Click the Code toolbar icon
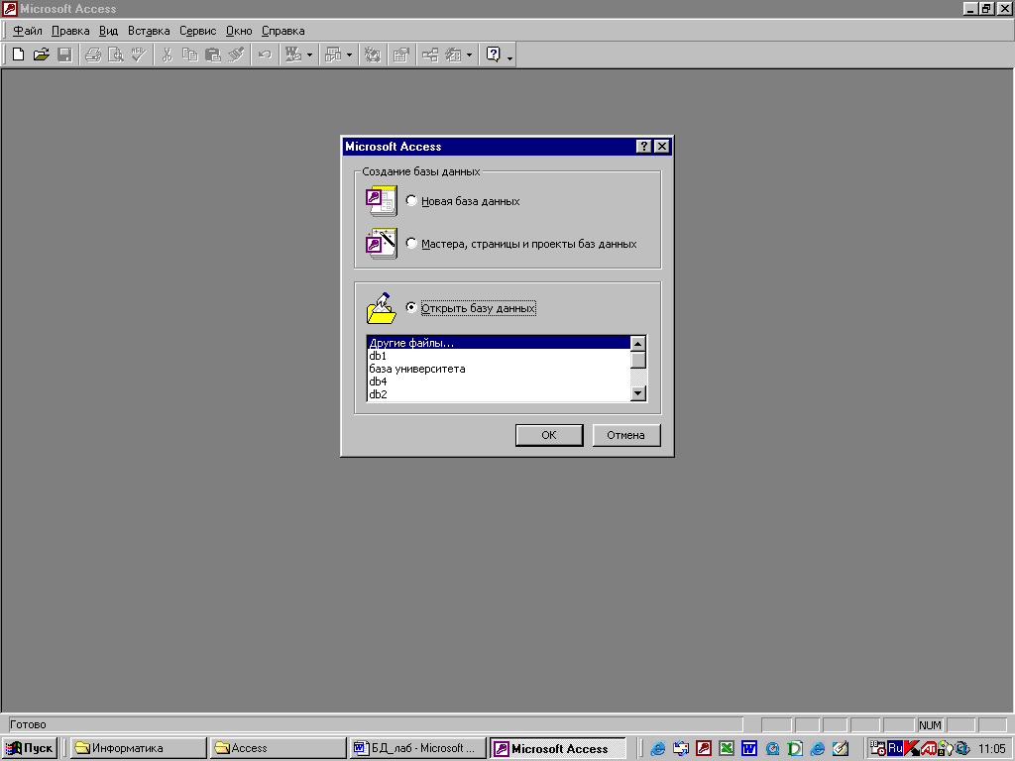 (x=373, y=55)
